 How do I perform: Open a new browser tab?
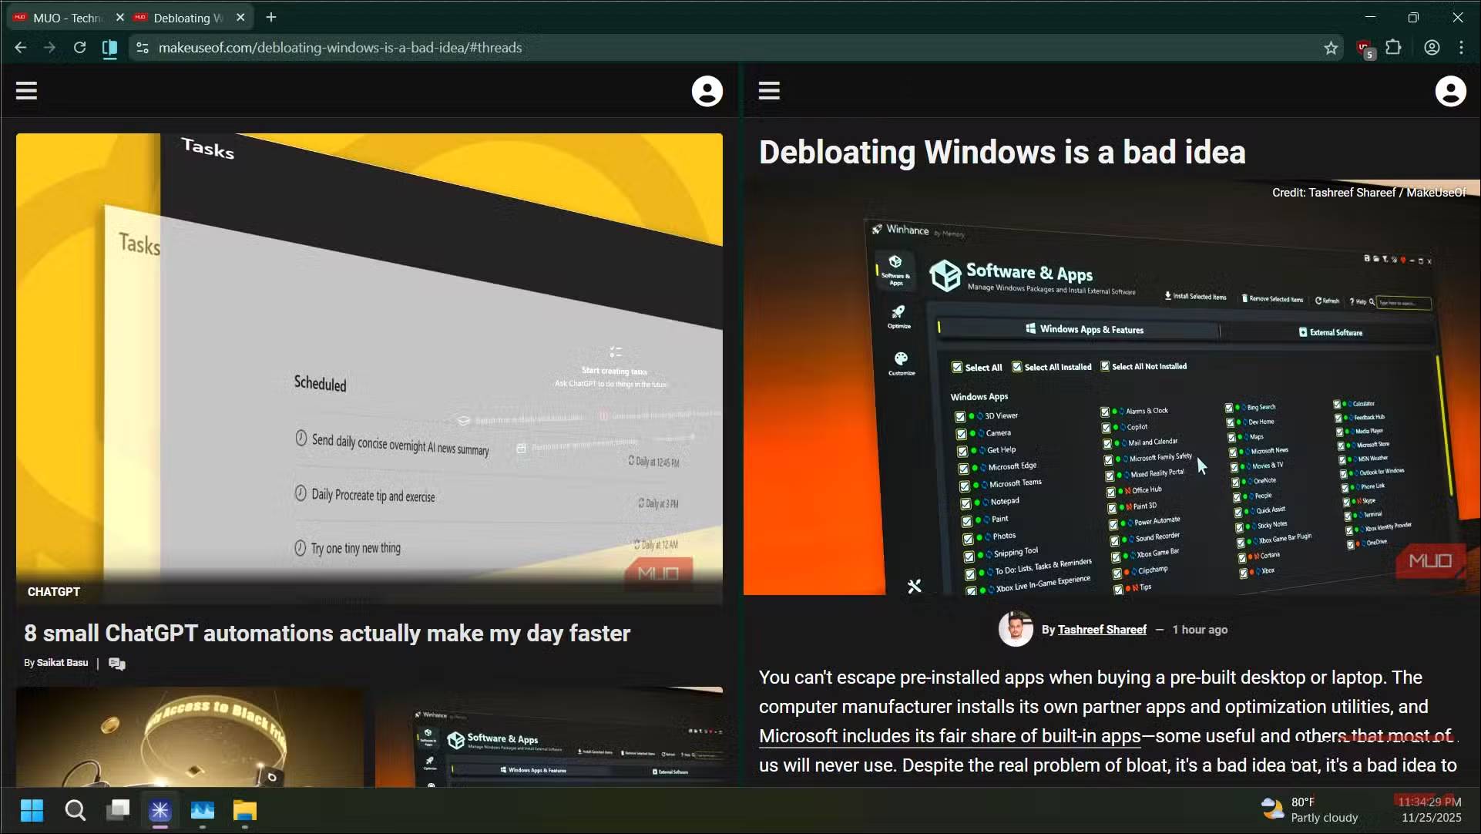point(271,17)
